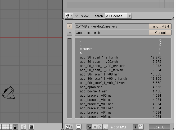Open the outliner window type selector

pos(69,16)
